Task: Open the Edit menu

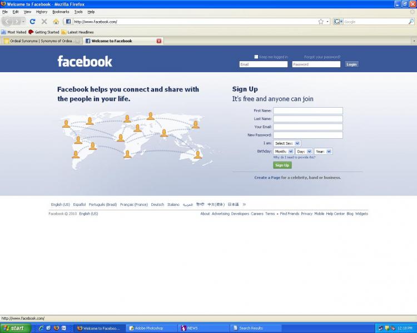Action: (x=16, y=12)
